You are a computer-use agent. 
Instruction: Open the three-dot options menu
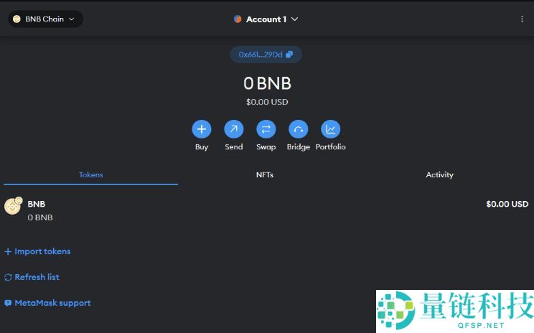[522, 19]
